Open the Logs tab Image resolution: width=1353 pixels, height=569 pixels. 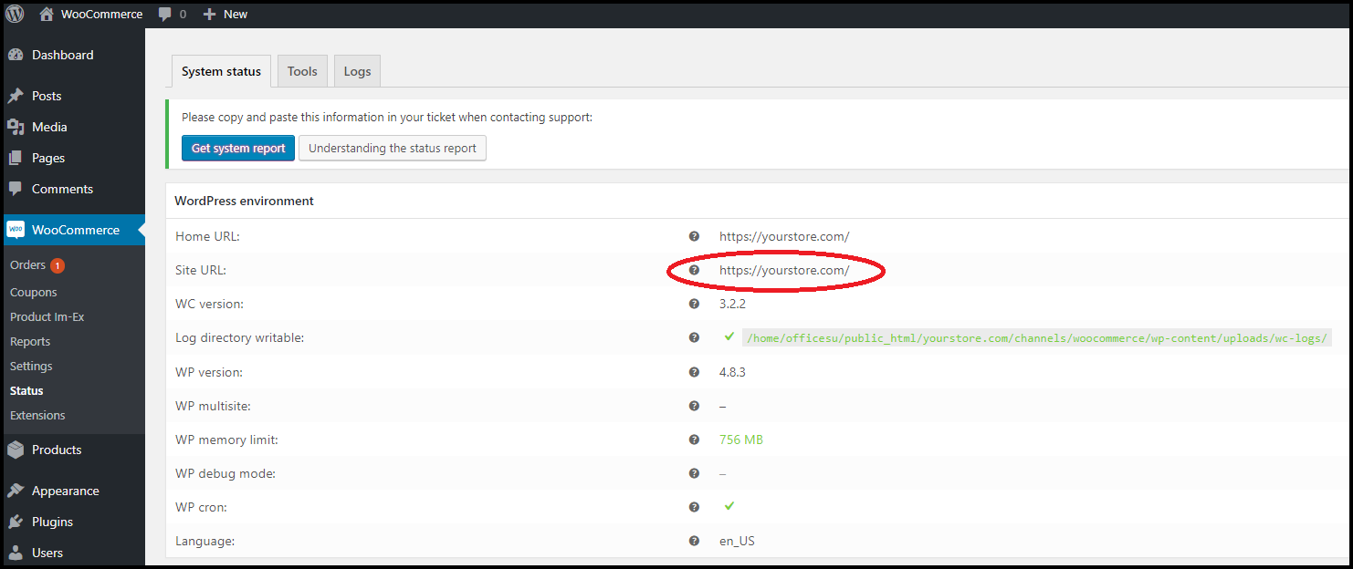[x=357, y=71]
